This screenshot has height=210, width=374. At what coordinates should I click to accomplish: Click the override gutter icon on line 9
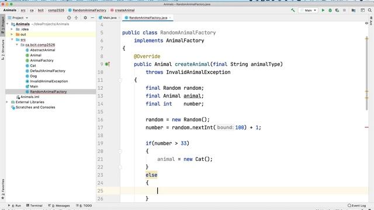tap(108, 64)
